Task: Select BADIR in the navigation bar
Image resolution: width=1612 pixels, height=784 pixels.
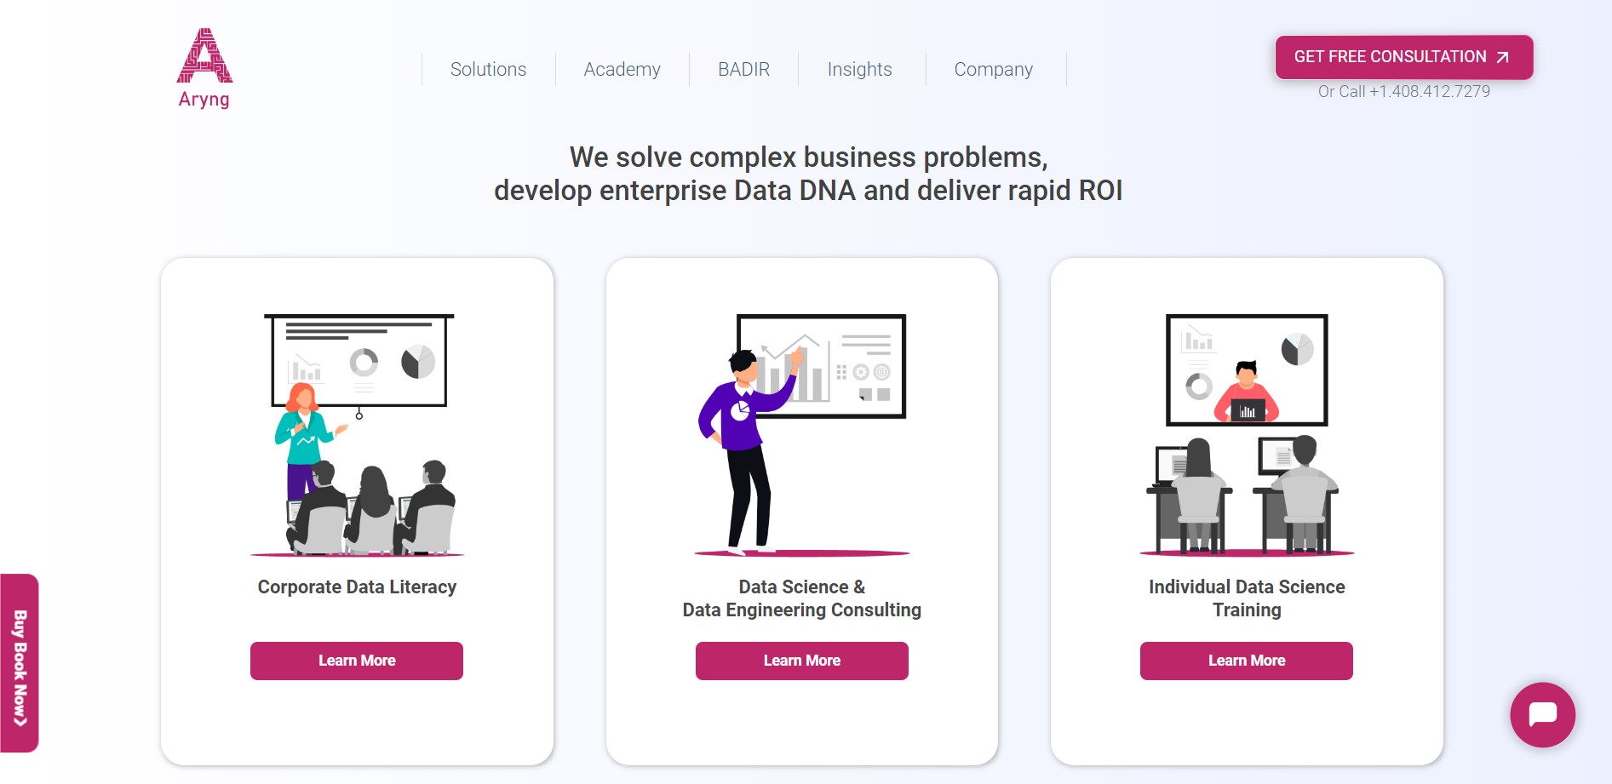Action: pos(743,69)
